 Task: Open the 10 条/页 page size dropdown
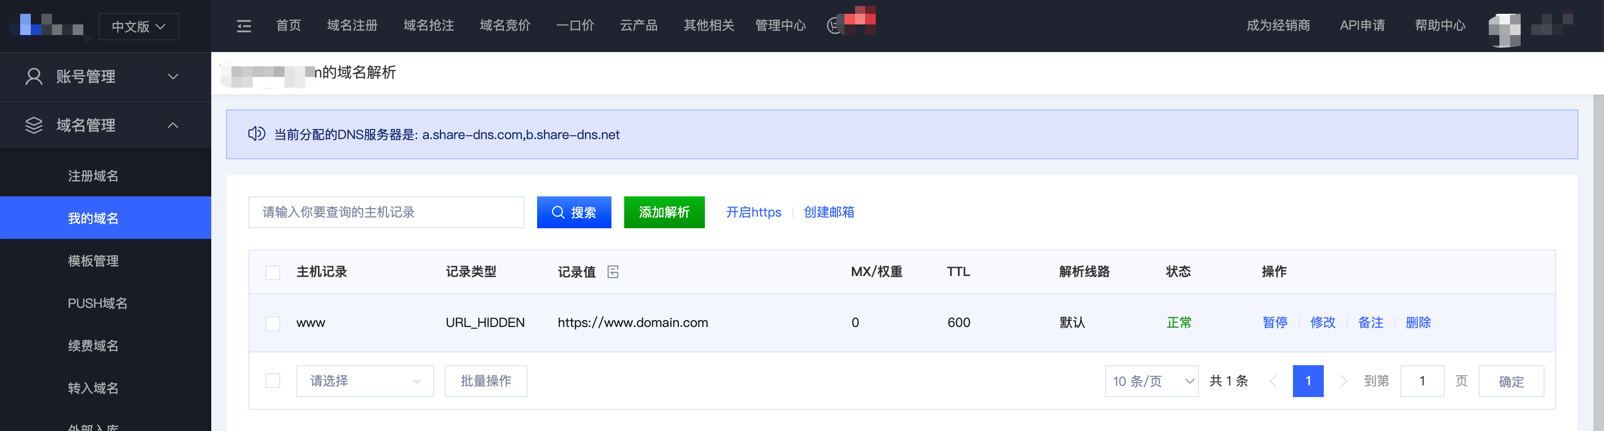point(1151,381)
